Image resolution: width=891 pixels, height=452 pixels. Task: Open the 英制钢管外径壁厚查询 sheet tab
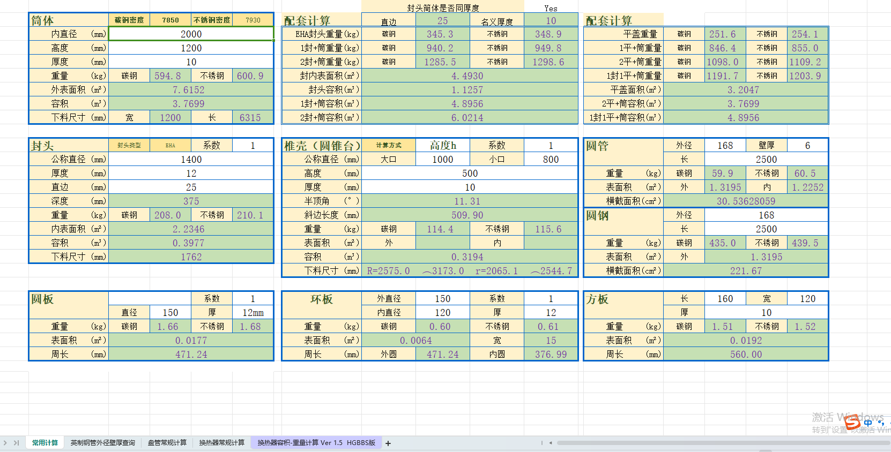click(x=103, y=443)
